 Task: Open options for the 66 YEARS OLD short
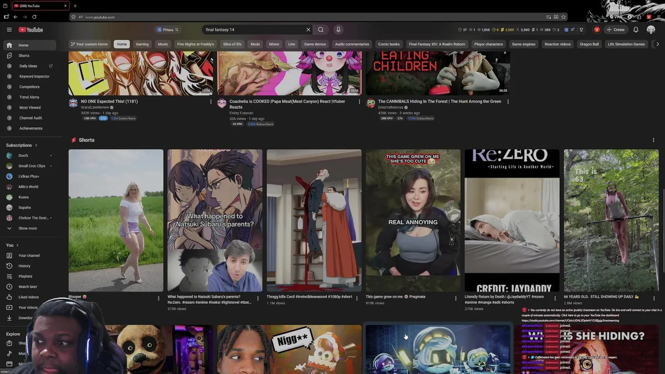654,298
